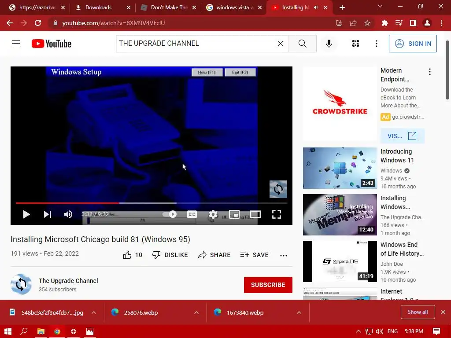This screenshot has height=338, width=451.
Task: Open Installing Windows Memphis video thumbnail
Action: pyautogui.click(x=340, y=215)
